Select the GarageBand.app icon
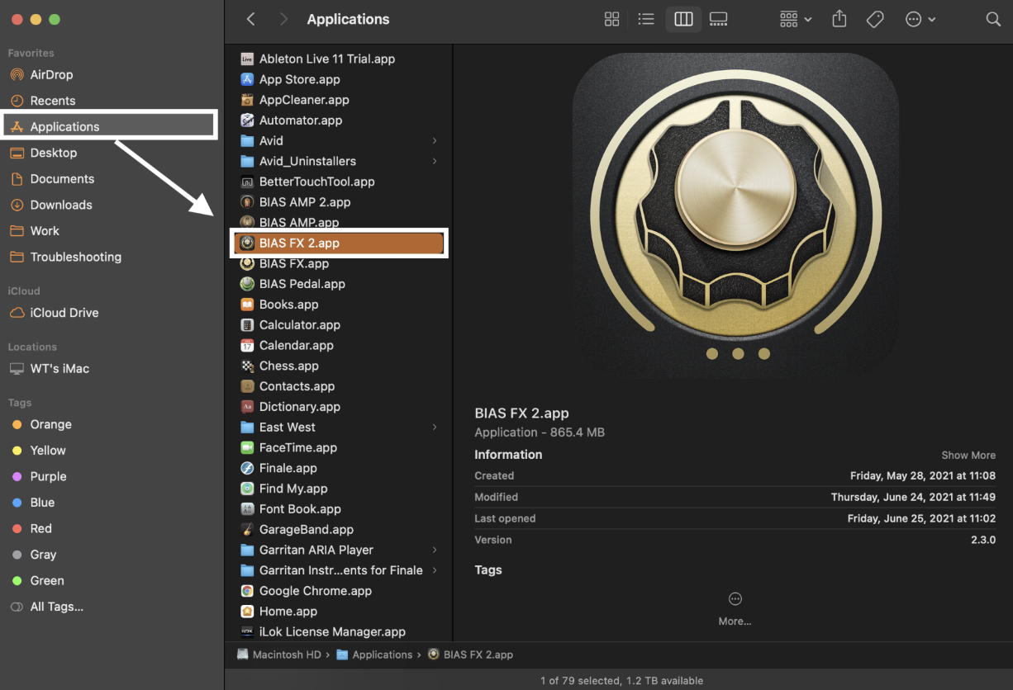Image resolution: width=1013 pixels, height=690 pixels. 246,530
